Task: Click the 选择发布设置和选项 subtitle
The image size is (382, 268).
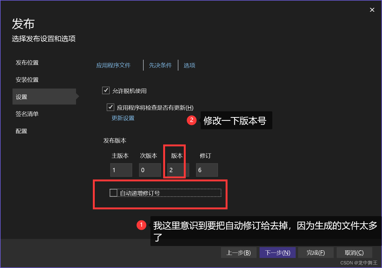Action: click(44, 39)
